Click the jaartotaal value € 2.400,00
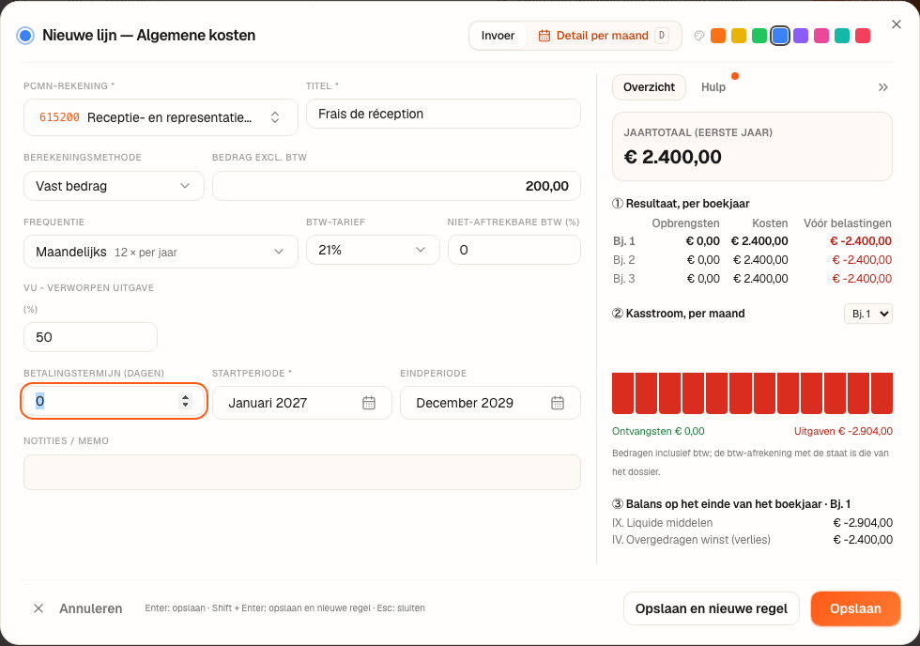 click(672, 157)
